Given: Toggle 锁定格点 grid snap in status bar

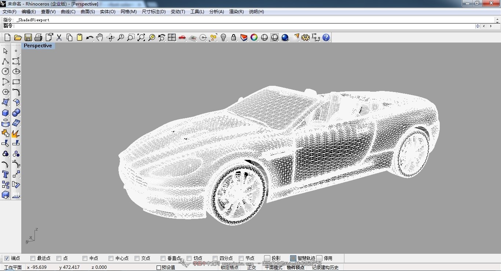Looking at the screenshot, I should coord(230,267).
